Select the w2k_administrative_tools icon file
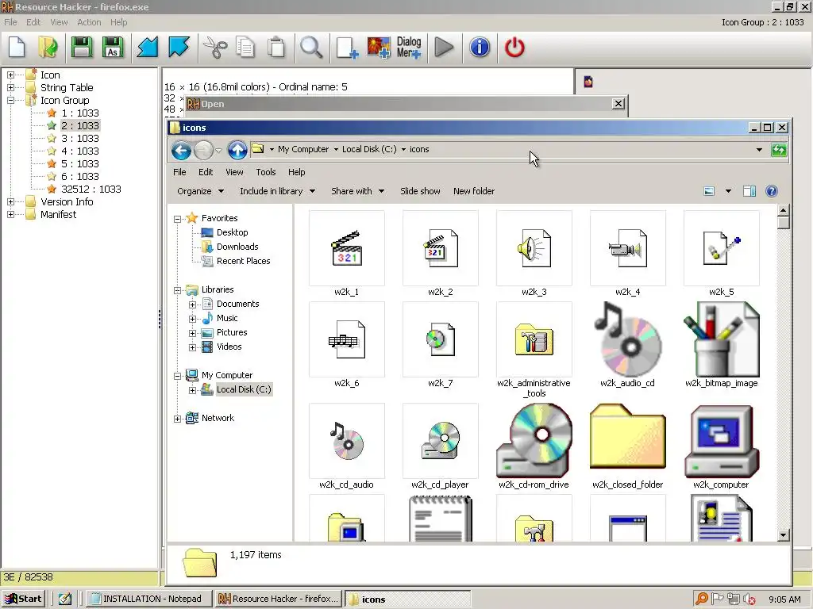 pyautogui.click(x=534, y=350)
